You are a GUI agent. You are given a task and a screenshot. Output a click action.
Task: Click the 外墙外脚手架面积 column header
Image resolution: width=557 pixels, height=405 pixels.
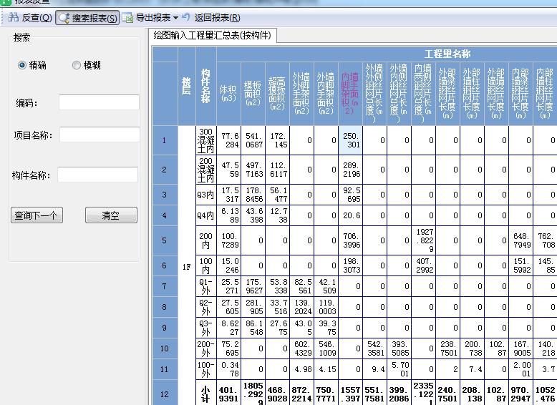click(x=301, y=94)
